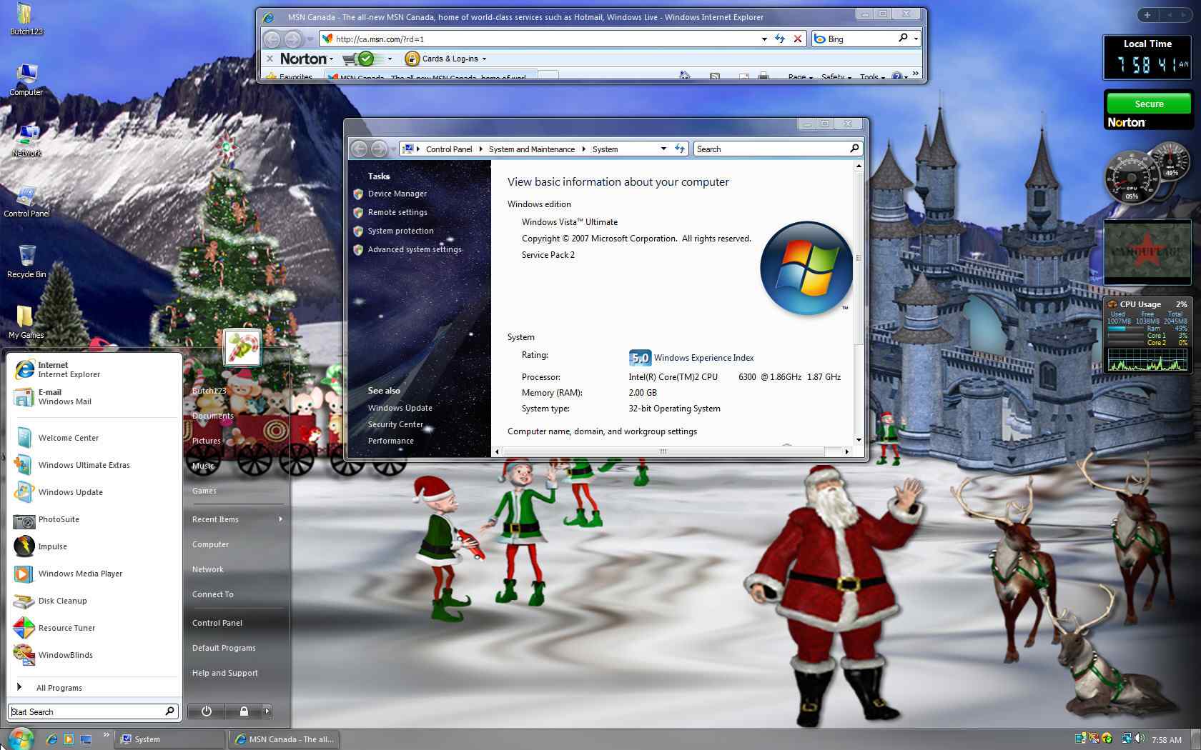
Task: Click CPU Usage gadget graph
Action: 1147,359
